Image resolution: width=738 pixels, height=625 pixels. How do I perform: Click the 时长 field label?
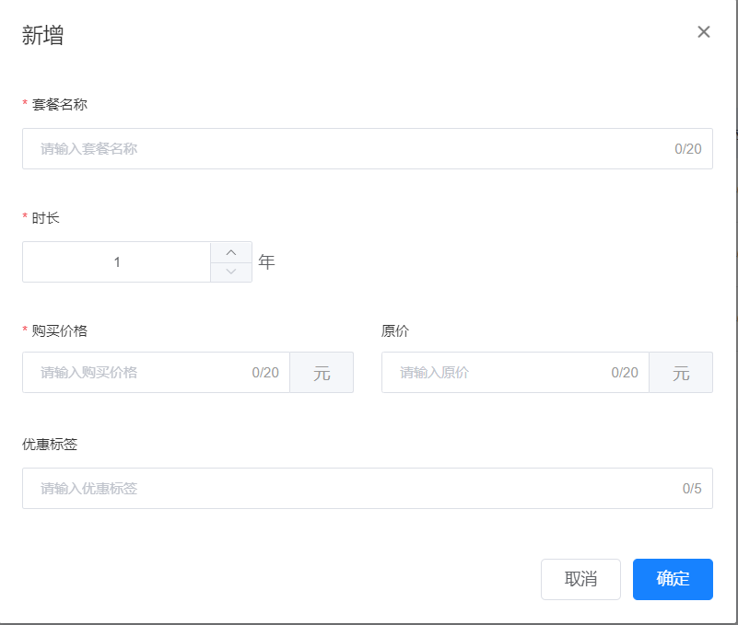tap(46, 217)
